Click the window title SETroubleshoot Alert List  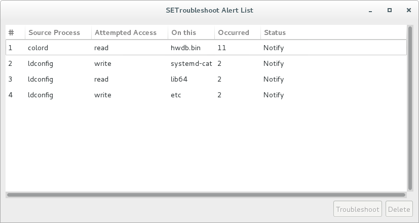point(210,10)
